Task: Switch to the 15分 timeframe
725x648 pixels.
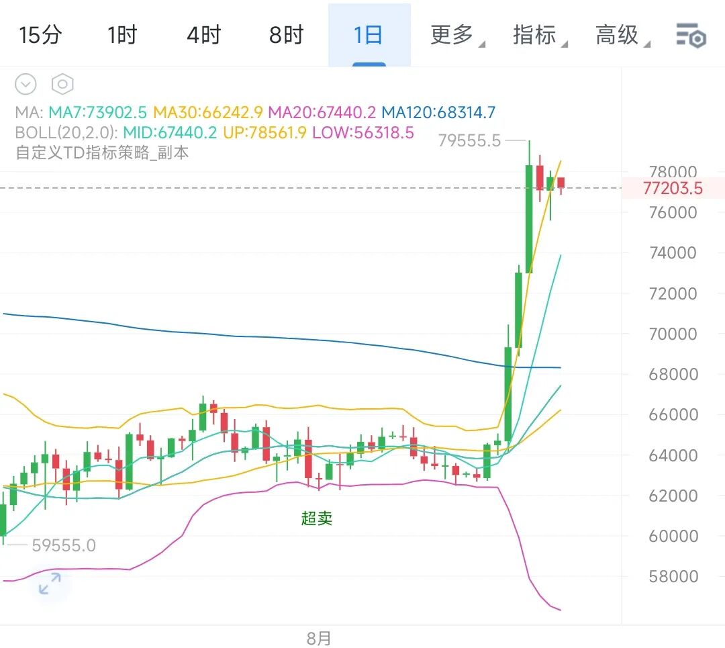Action: click(40, 35)
